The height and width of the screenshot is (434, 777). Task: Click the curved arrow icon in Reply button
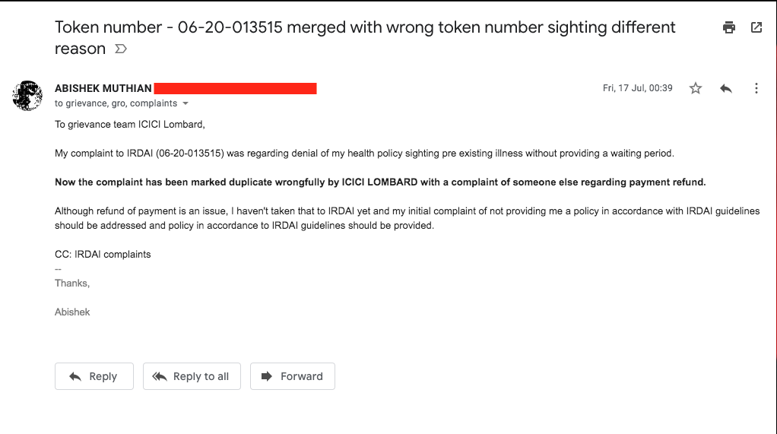click(x=75, y=376)
